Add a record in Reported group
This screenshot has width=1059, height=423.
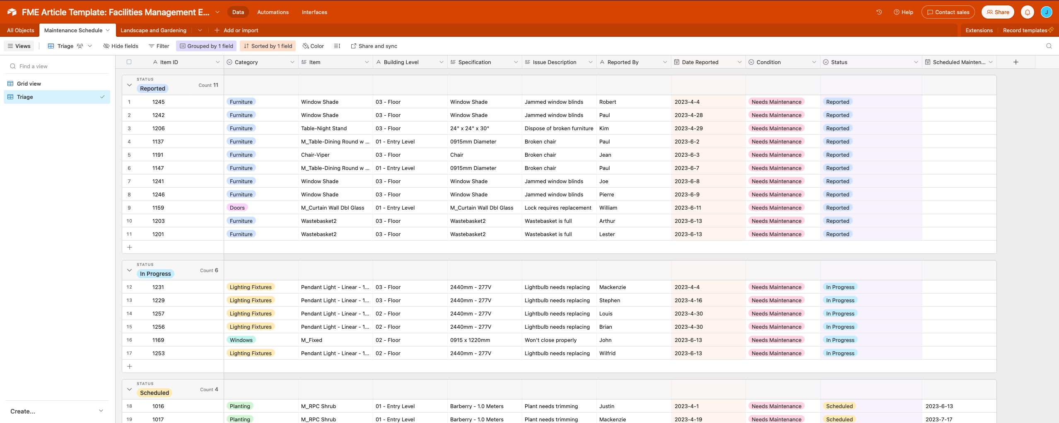tap(130, 247)
